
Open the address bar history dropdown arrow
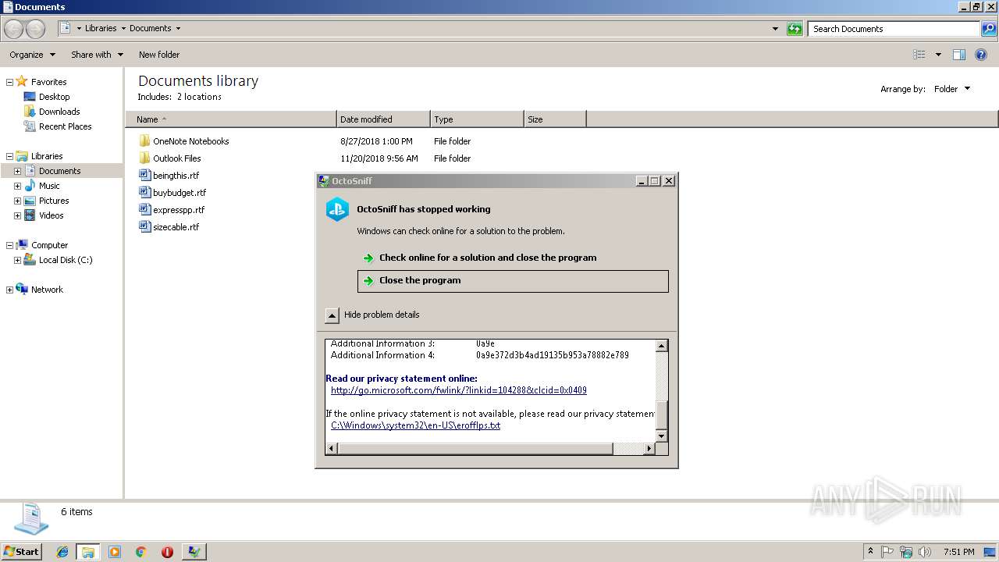pos(775,29)
